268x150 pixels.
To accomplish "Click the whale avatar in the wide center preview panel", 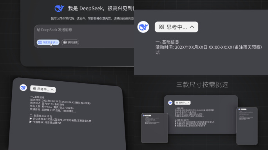I will tap(170, 103).
